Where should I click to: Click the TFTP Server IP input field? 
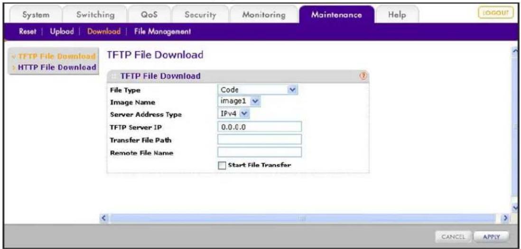[260, 127]
